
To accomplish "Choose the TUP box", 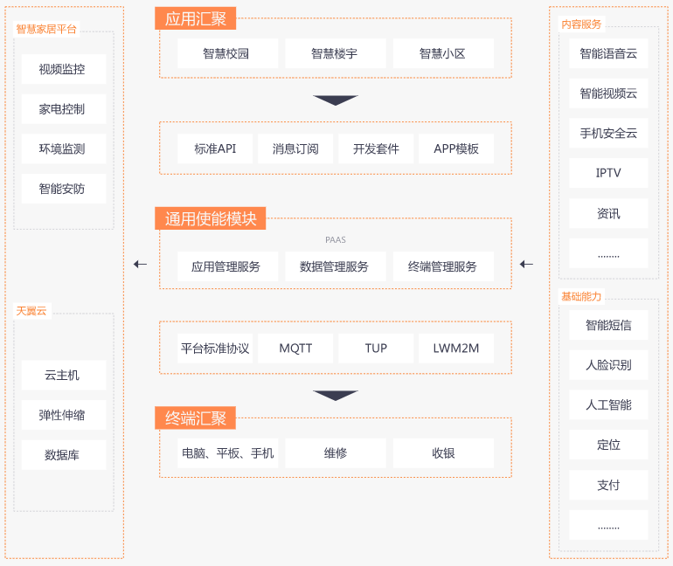I will click(376, 349).
